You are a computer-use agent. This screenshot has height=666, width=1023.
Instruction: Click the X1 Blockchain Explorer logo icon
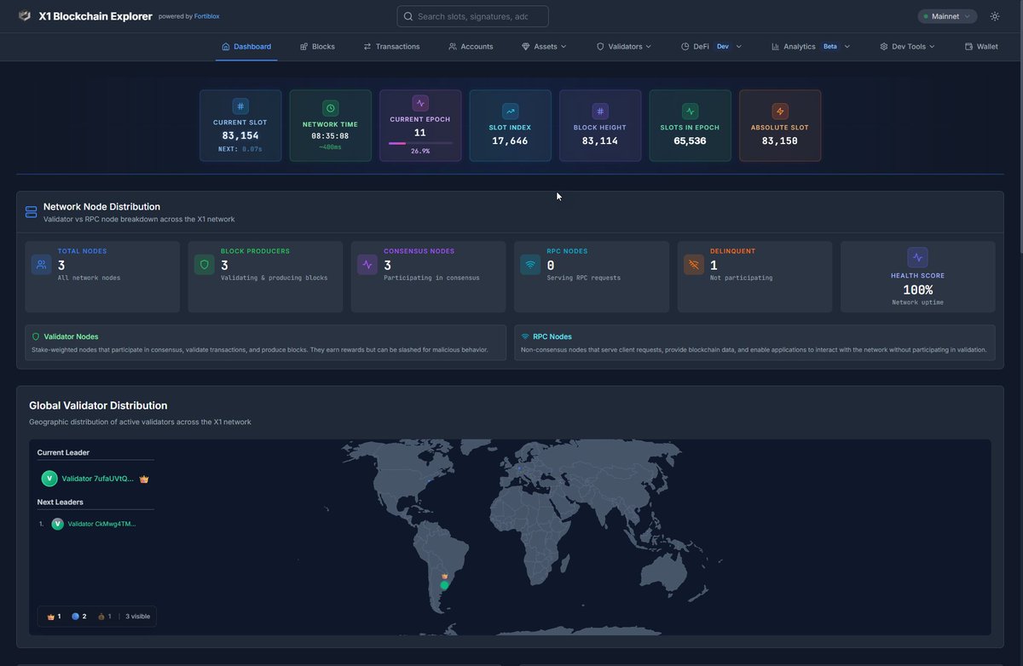pos(25,15)
